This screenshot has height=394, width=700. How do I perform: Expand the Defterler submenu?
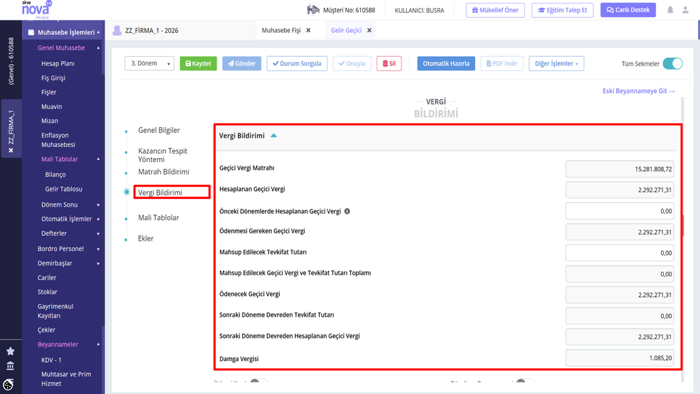point(98,234)
